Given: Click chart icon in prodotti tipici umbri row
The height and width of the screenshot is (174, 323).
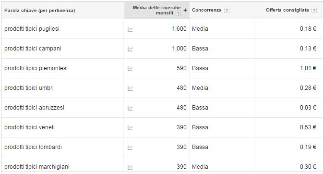Looking at the screenshot, I should tap(130, 88).
